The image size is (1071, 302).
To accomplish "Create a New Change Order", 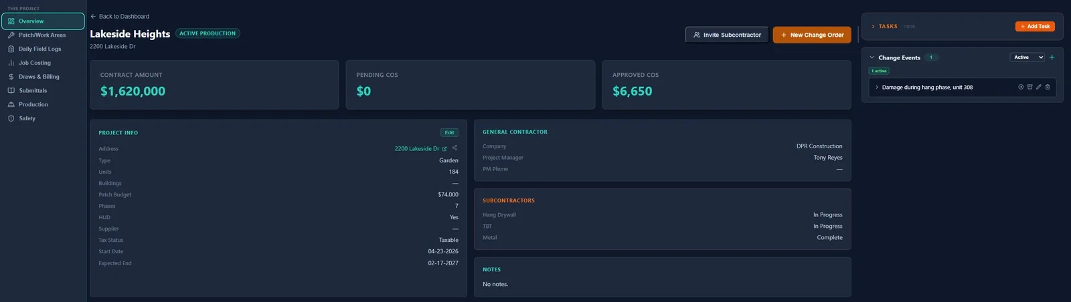I will pyautogui.click(x=812, y=35).
